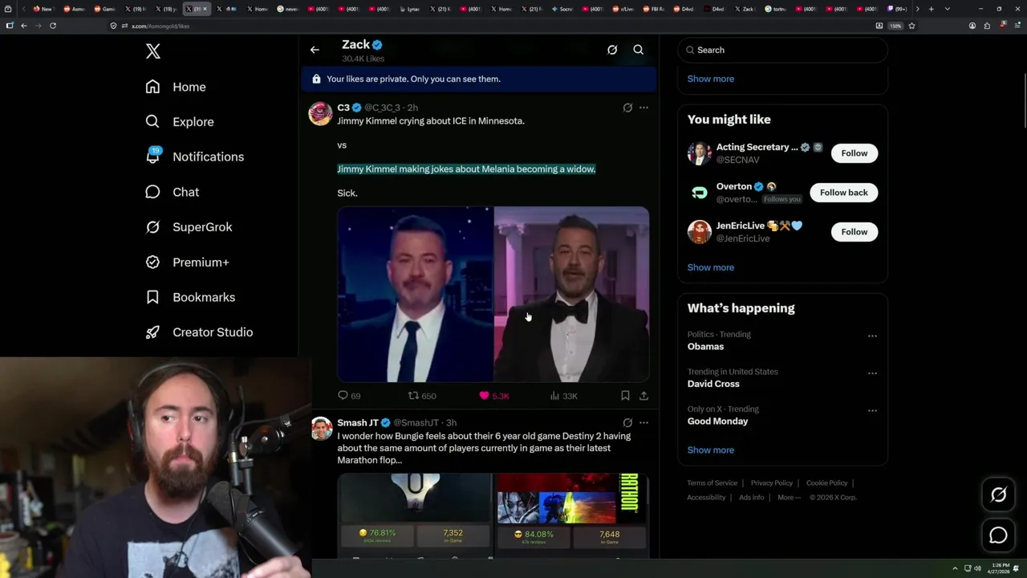Reload the page in browser

click(53, 26)
